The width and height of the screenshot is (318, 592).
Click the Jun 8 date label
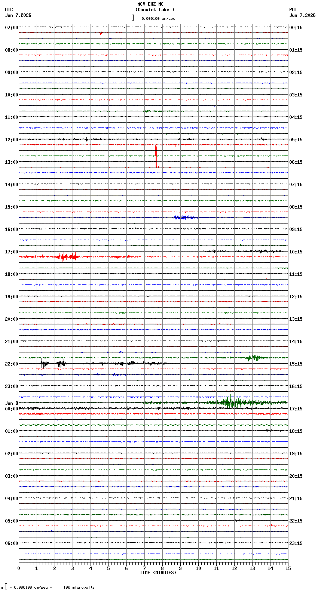point(12,403)
